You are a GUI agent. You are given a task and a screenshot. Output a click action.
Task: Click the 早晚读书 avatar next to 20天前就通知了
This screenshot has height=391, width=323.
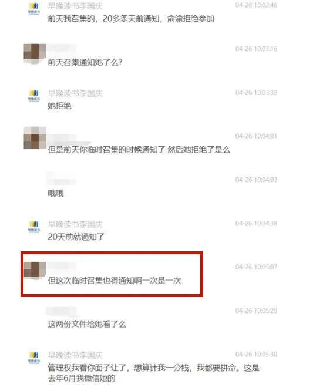[x=34, y=227]
